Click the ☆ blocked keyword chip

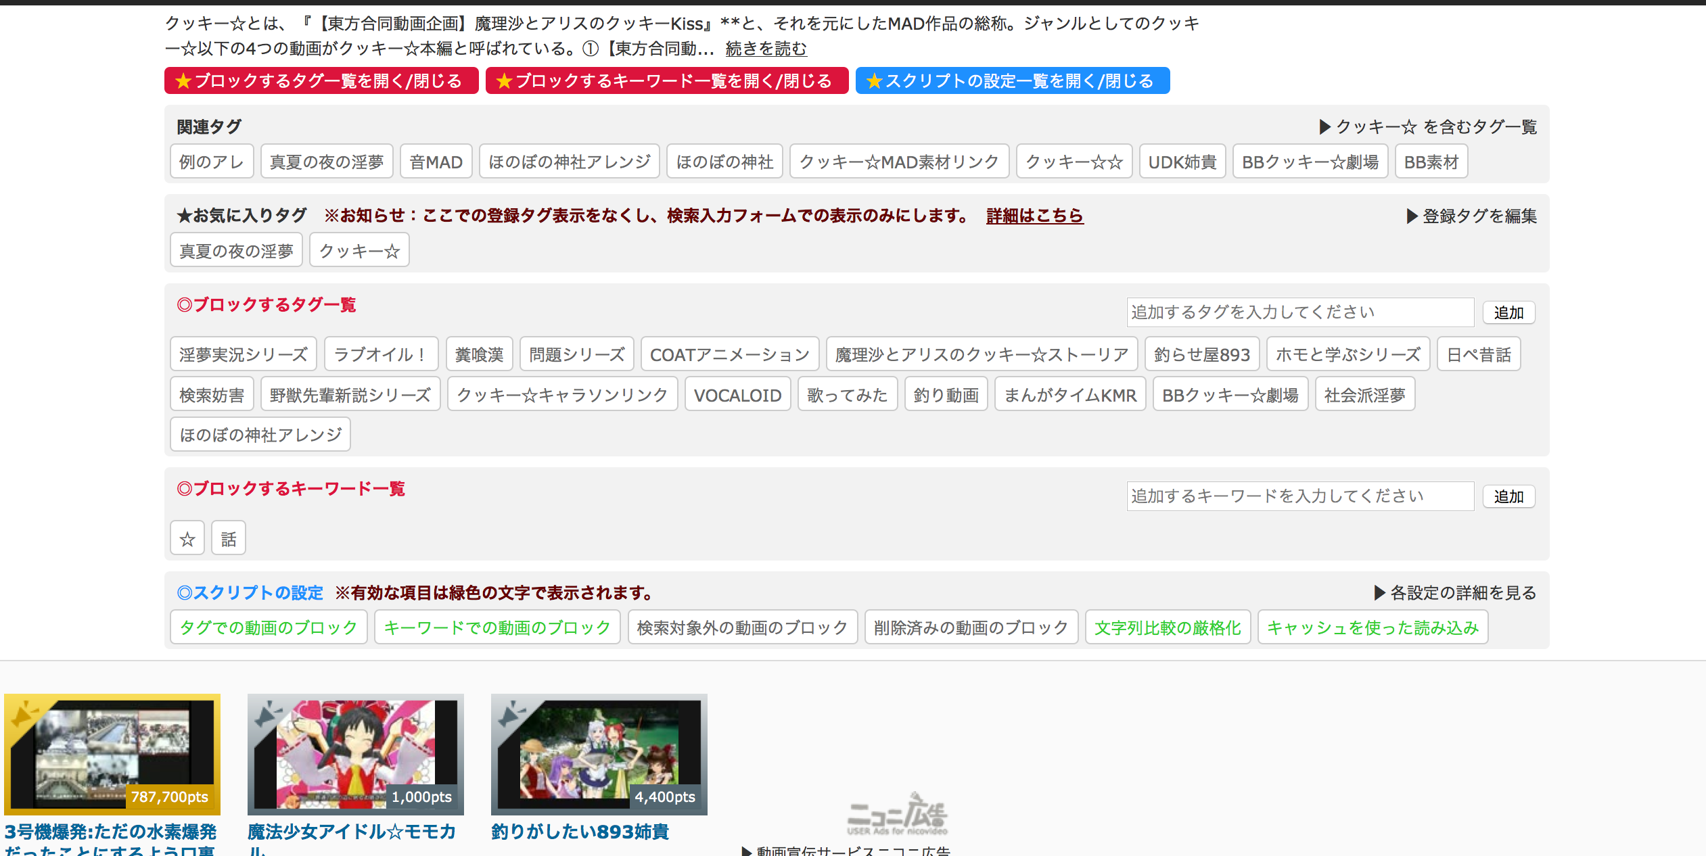(187, 539)
